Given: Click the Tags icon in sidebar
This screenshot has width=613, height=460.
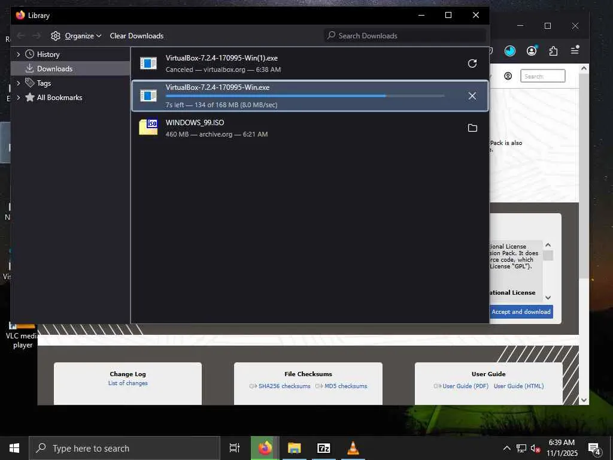Looking at the screenshot, I should (30, 83).
